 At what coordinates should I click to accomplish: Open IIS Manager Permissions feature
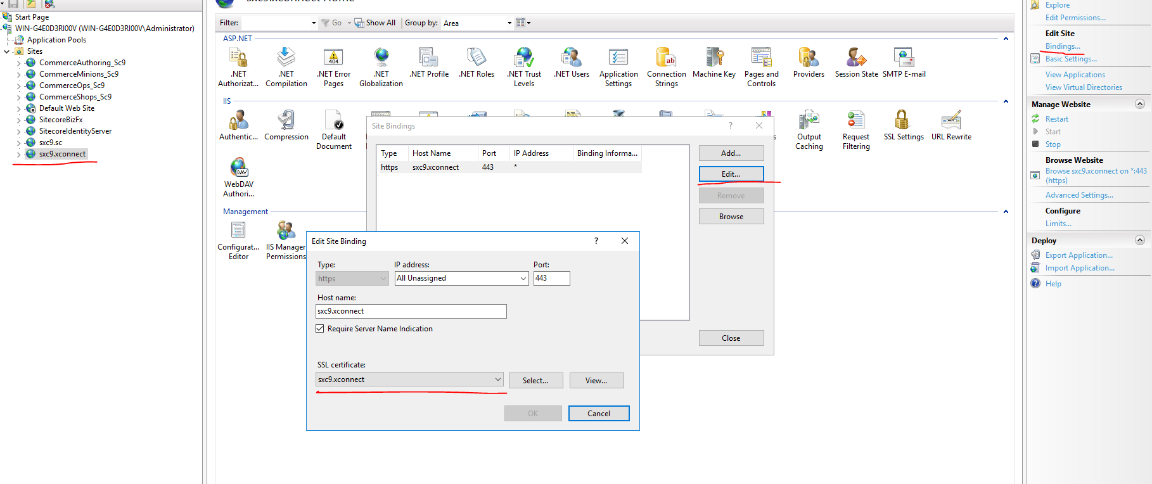click(x=286, y=240)
